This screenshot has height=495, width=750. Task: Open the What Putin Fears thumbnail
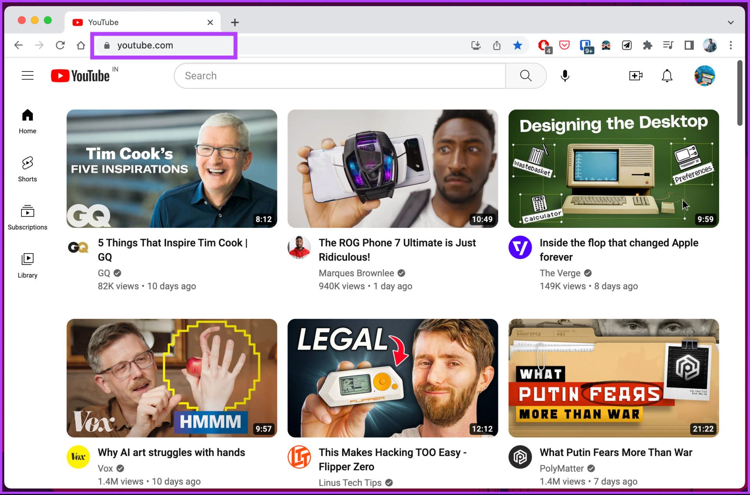(614, 378)
